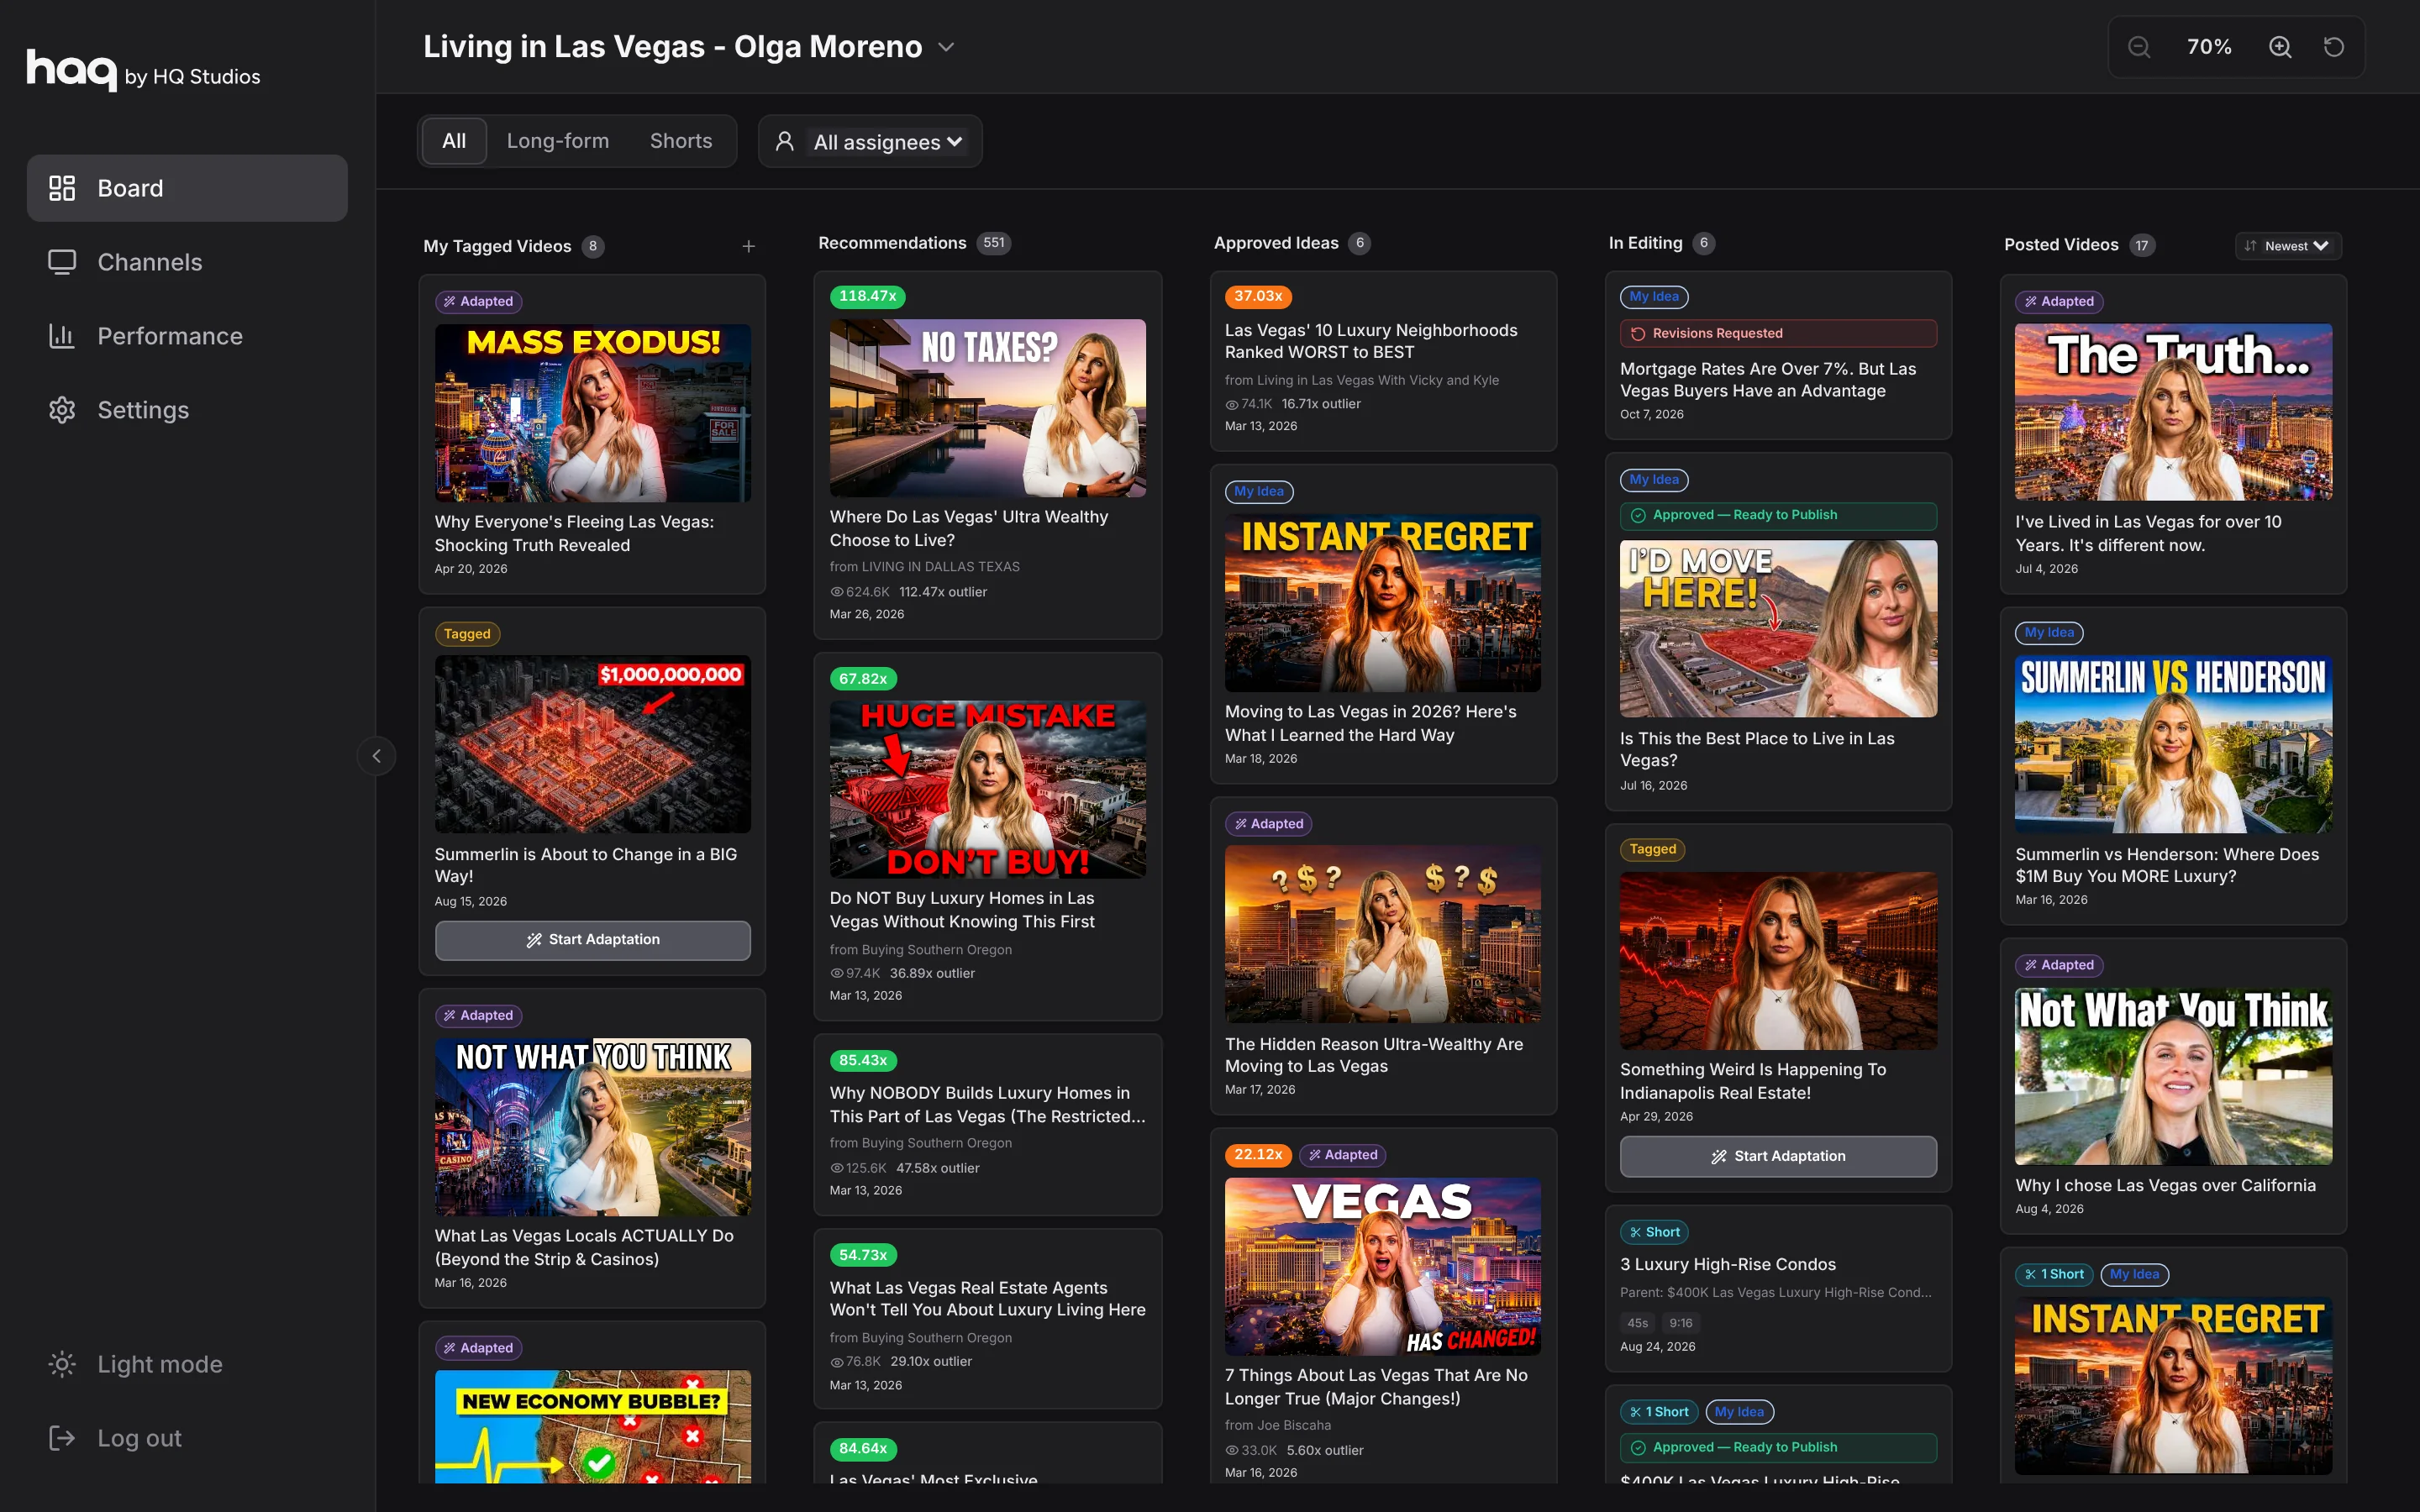
Task: Click the 84.64x outlier badge
Action: point(863,1448)
